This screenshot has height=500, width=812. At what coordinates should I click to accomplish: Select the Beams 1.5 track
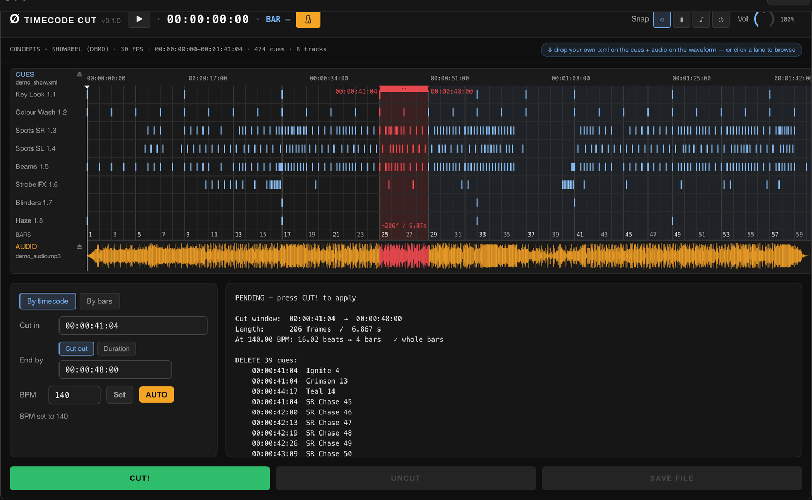click(32, 166)
